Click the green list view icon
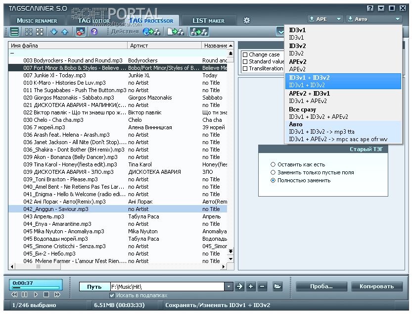Viewport: 412px width, 314px height. [x=15, y=32]
